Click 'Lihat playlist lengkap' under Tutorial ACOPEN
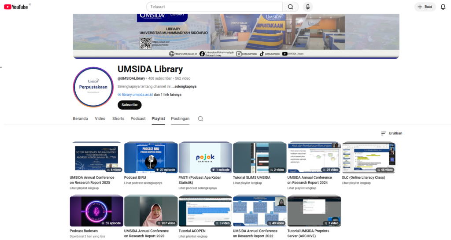Screen dimensions: 451x240 coord(193,236)
